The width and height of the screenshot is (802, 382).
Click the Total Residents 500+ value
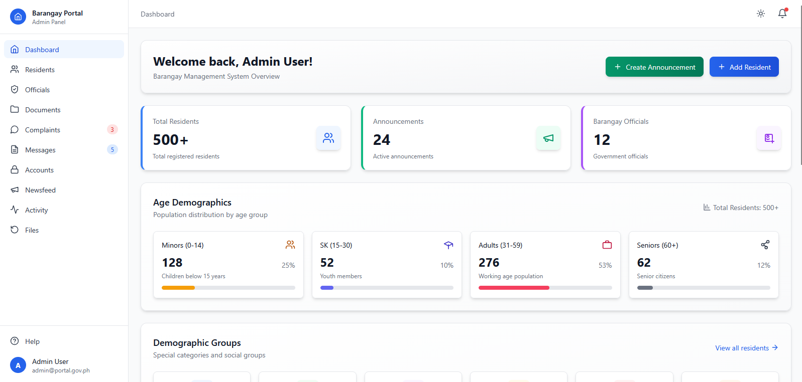coord(171,140)
